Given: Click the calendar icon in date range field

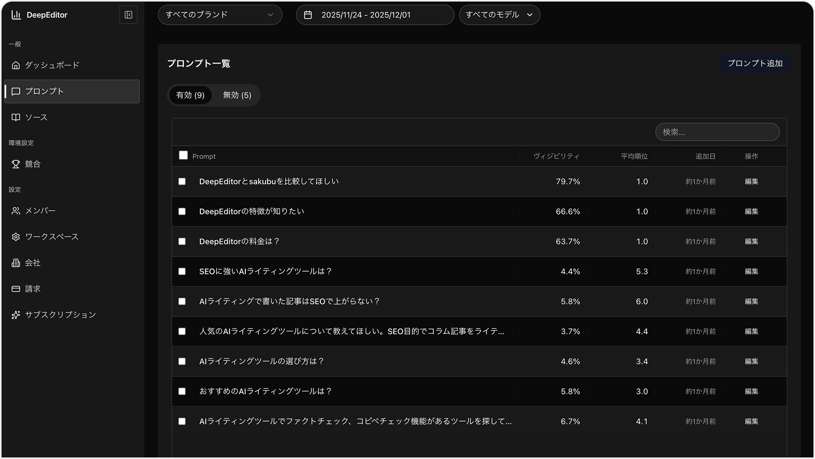Looking at the screenshot, I should click(x=308, y=15).
